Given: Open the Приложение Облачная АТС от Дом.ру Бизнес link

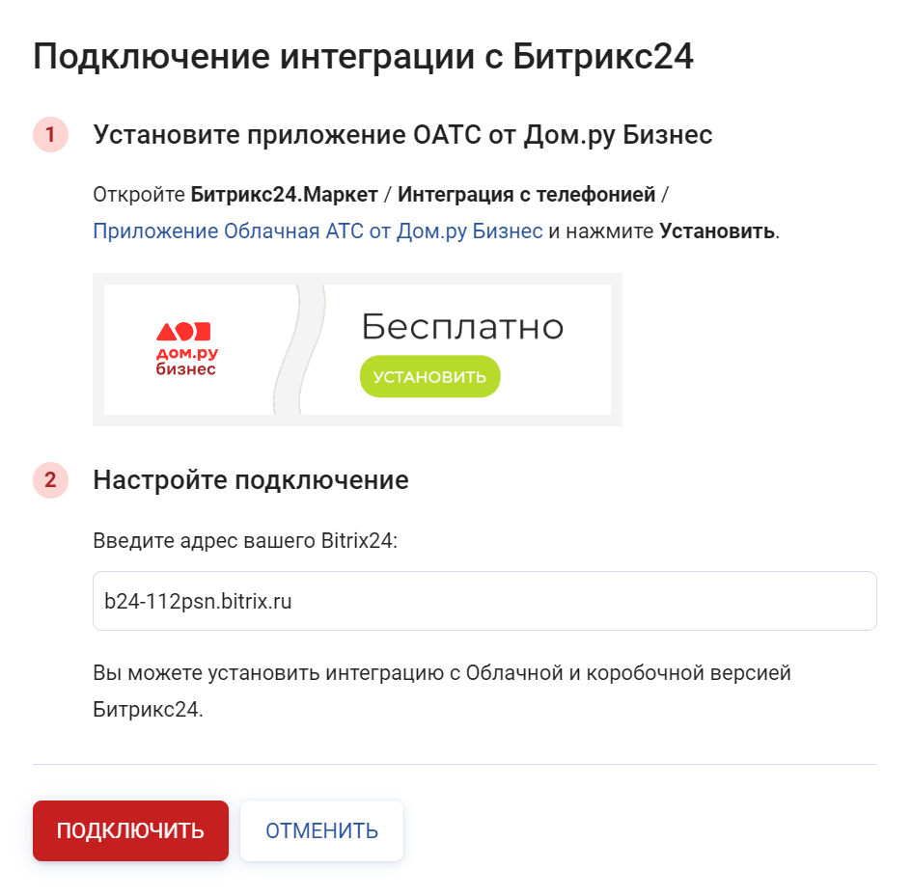Looking at the screenshot, I should click(318, 231).
